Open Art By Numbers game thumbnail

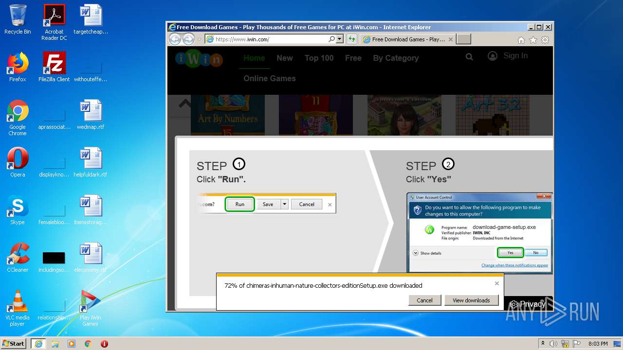tap(228, 115)
